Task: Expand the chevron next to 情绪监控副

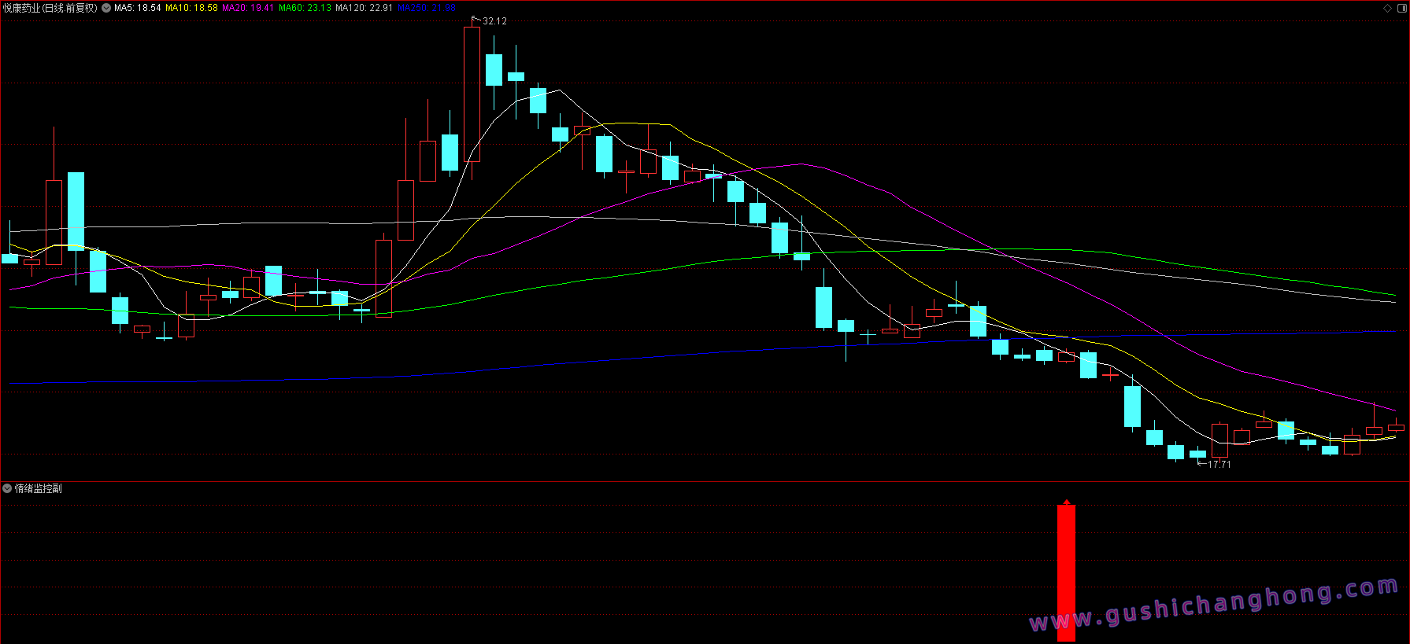Action: (7, 488)
